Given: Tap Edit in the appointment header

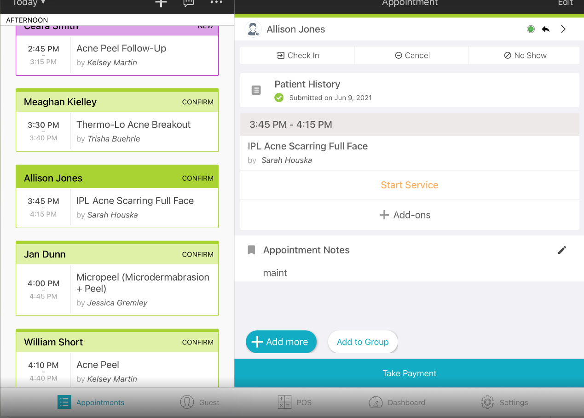Looking at the screenshot, I should click(x=565, y=3).
